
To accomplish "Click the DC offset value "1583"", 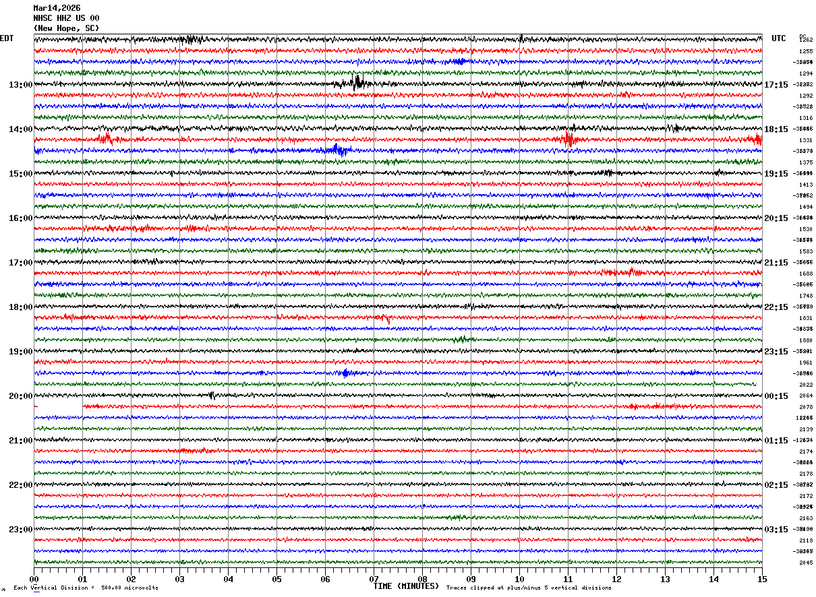I will tap(806, 251).
